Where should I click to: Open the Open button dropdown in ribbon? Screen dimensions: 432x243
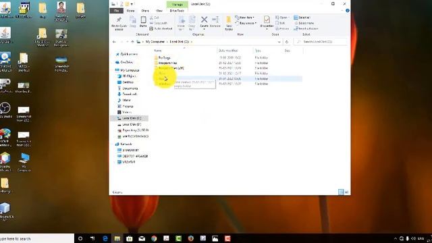[282, 18]
